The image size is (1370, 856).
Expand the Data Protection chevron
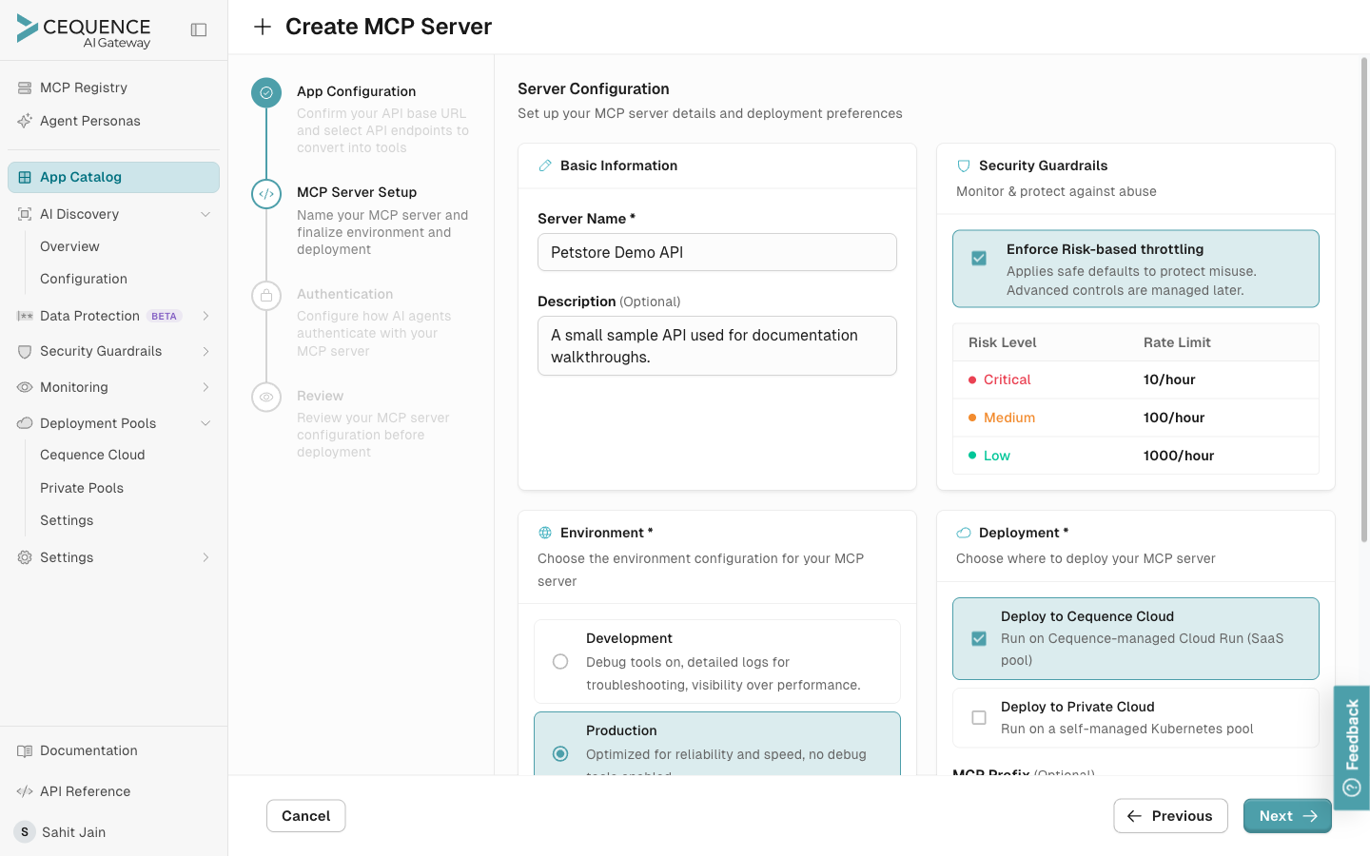205,316
